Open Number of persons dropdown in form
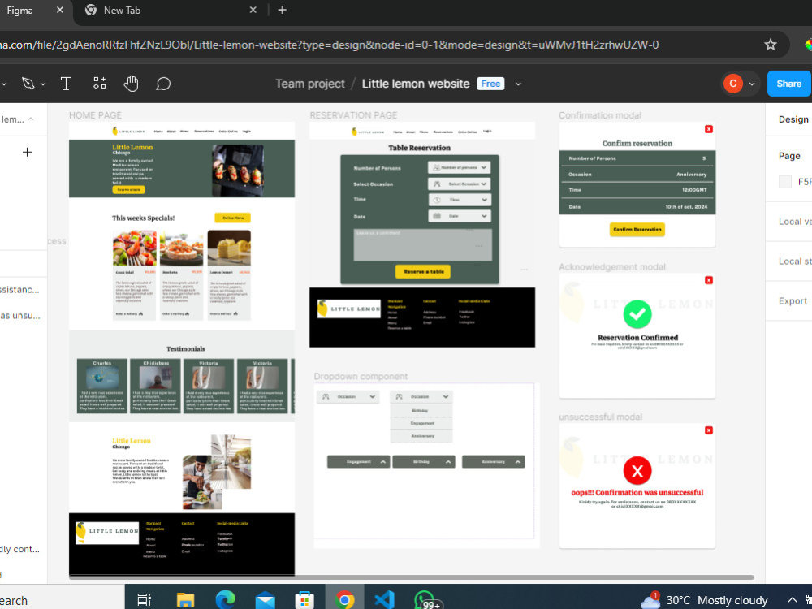 pos(460,167)
